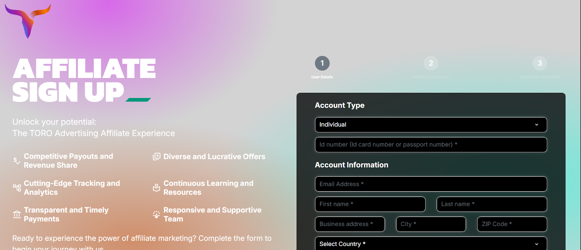Focus the City field
Viewport: 581px width, 250px height.
click(431, 224)
